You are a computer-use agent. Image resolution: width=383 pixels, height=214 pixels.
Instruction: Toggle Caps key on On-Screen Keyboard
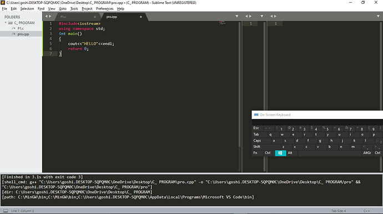(x=260, y=140)
